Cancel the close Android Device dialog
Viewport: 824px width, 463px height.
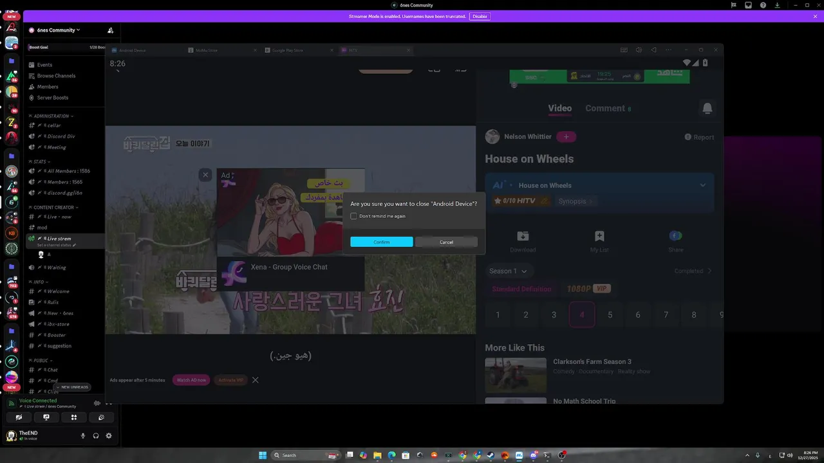(446, 242)
